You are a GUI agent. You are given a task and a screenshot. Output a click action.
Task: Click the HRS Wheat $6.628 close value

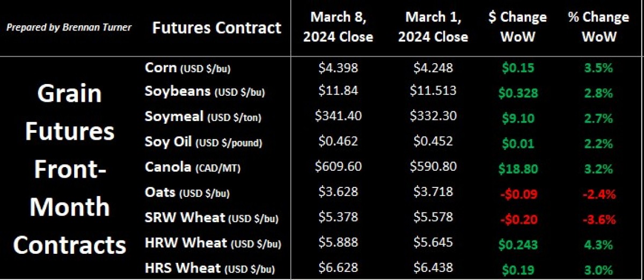point(338,267)
